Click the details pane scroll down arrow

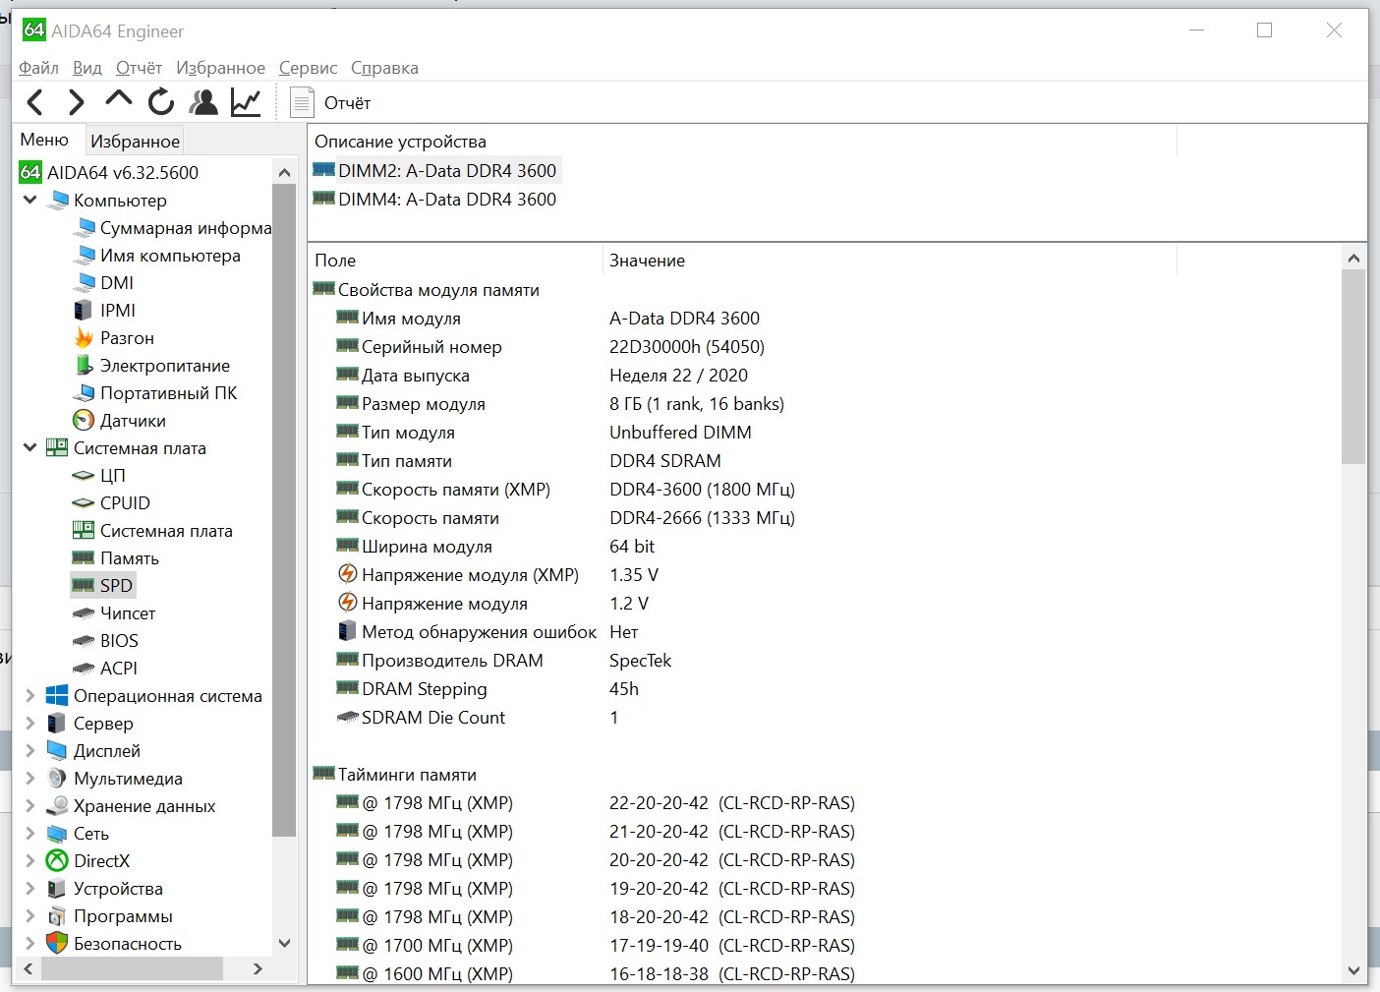point(1353,971)
